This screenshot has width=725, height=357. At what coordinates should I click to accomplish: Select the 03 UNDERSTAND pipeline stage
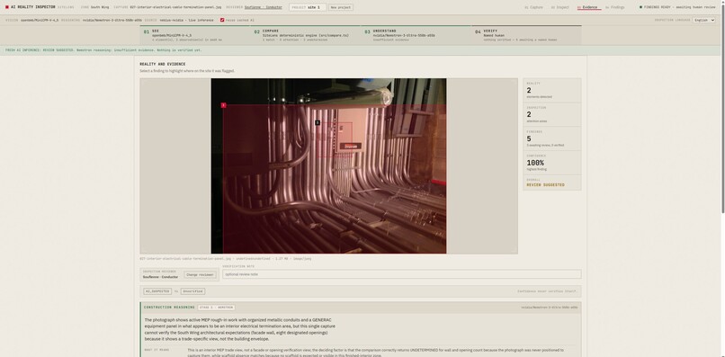[x=416, y=35]
